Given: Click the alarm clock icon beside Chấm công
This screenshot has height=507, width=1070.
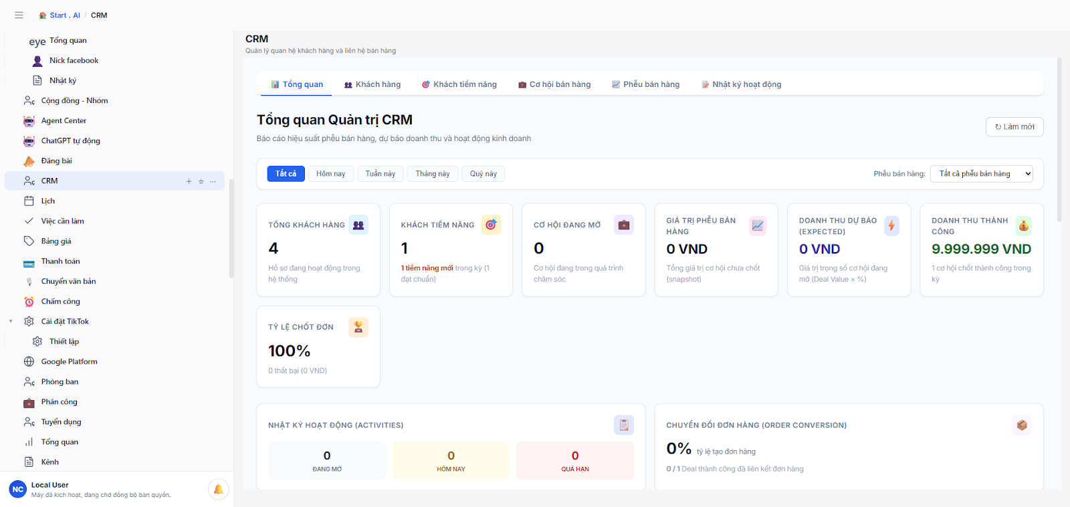Looking at the screenshot, I should tap(29, 302).
